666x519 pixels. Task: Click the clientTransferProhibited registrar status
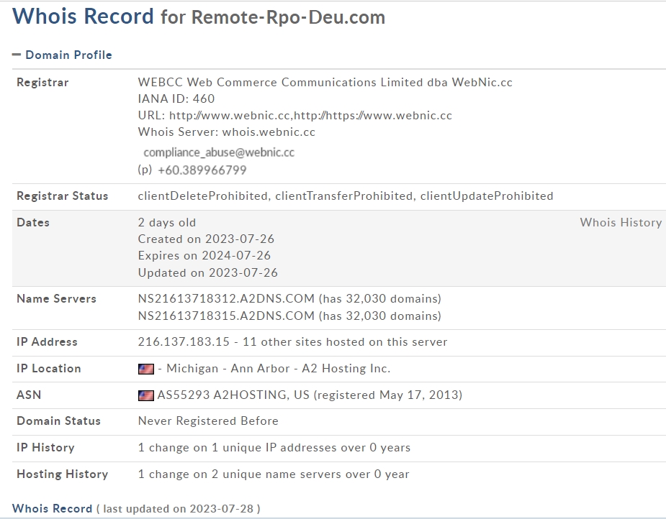344,196
